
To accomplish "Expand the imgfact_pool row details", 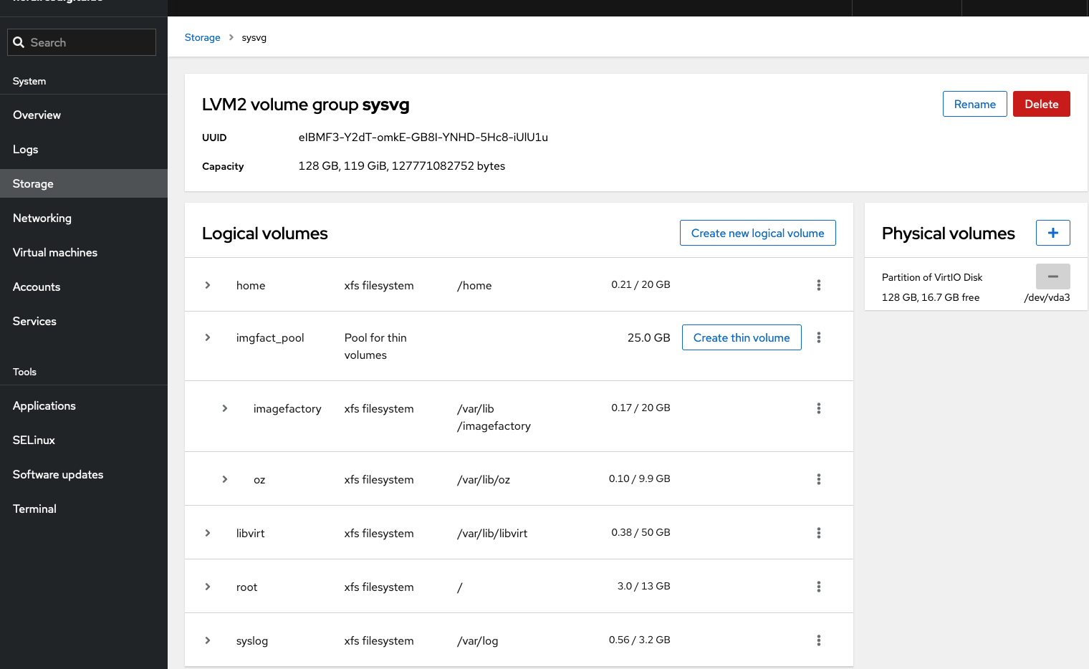I will [x=208, y=337].
